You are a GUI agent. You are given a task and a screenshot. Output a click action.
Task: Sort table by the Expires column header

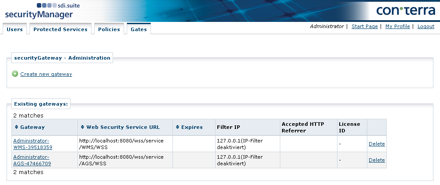pyautogui.click(x=192, y=127)
